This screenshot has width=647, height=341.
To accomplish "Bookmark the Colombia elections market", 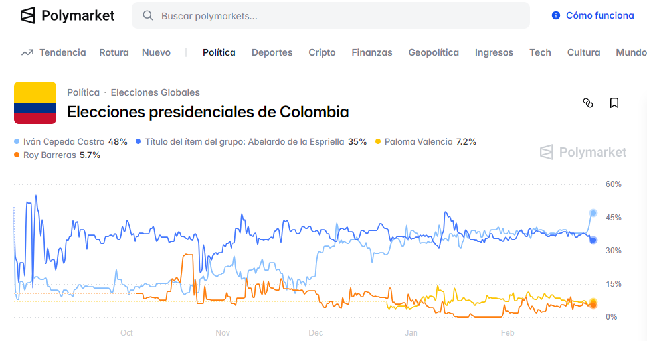I will tap(614, 103).
